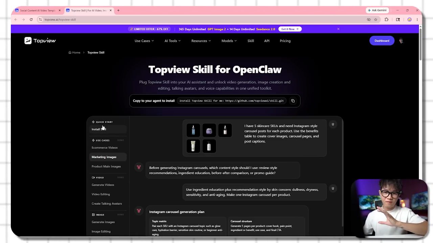Bookmark this page with the star icon

[x=375, y=20]
